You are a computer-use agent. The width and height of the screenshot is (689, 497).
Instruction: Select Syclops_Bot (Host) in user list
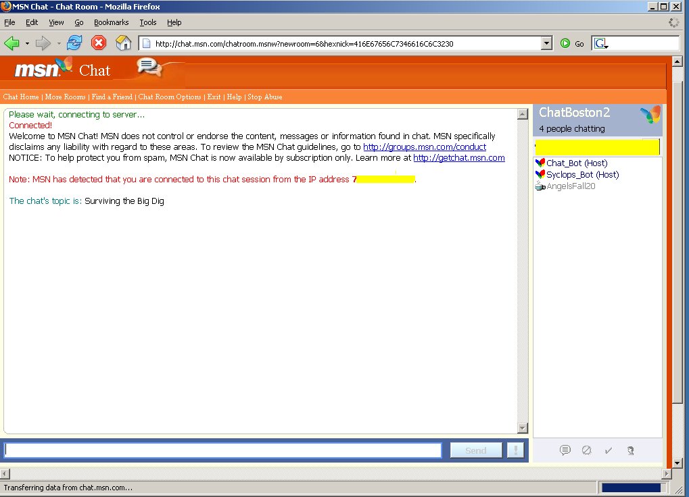tap(581, 174)
